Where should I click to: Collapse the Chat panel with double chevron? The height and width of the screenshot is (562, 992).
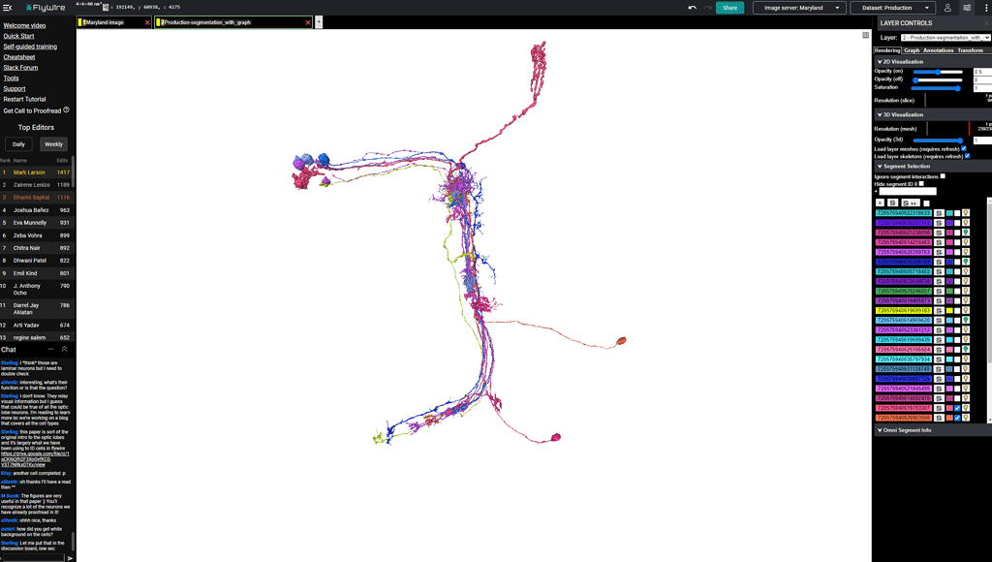pyautogui.click(x=64, y=350)
